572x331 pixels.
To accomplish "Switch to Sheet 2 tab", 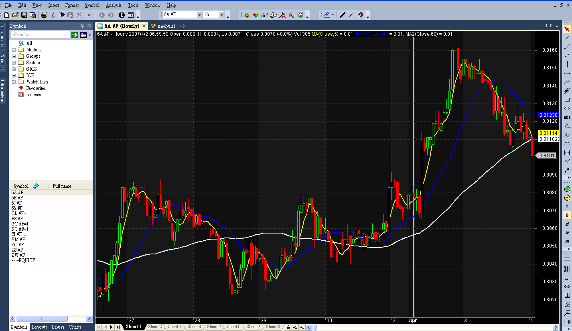I will coord(154,327).
